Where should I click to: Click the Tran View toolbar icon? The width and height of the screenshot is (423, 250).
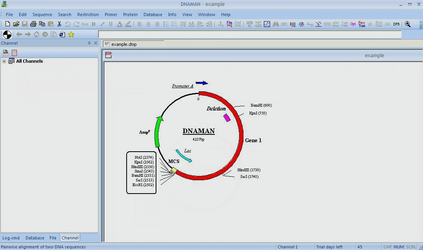(x=345, y=24)
